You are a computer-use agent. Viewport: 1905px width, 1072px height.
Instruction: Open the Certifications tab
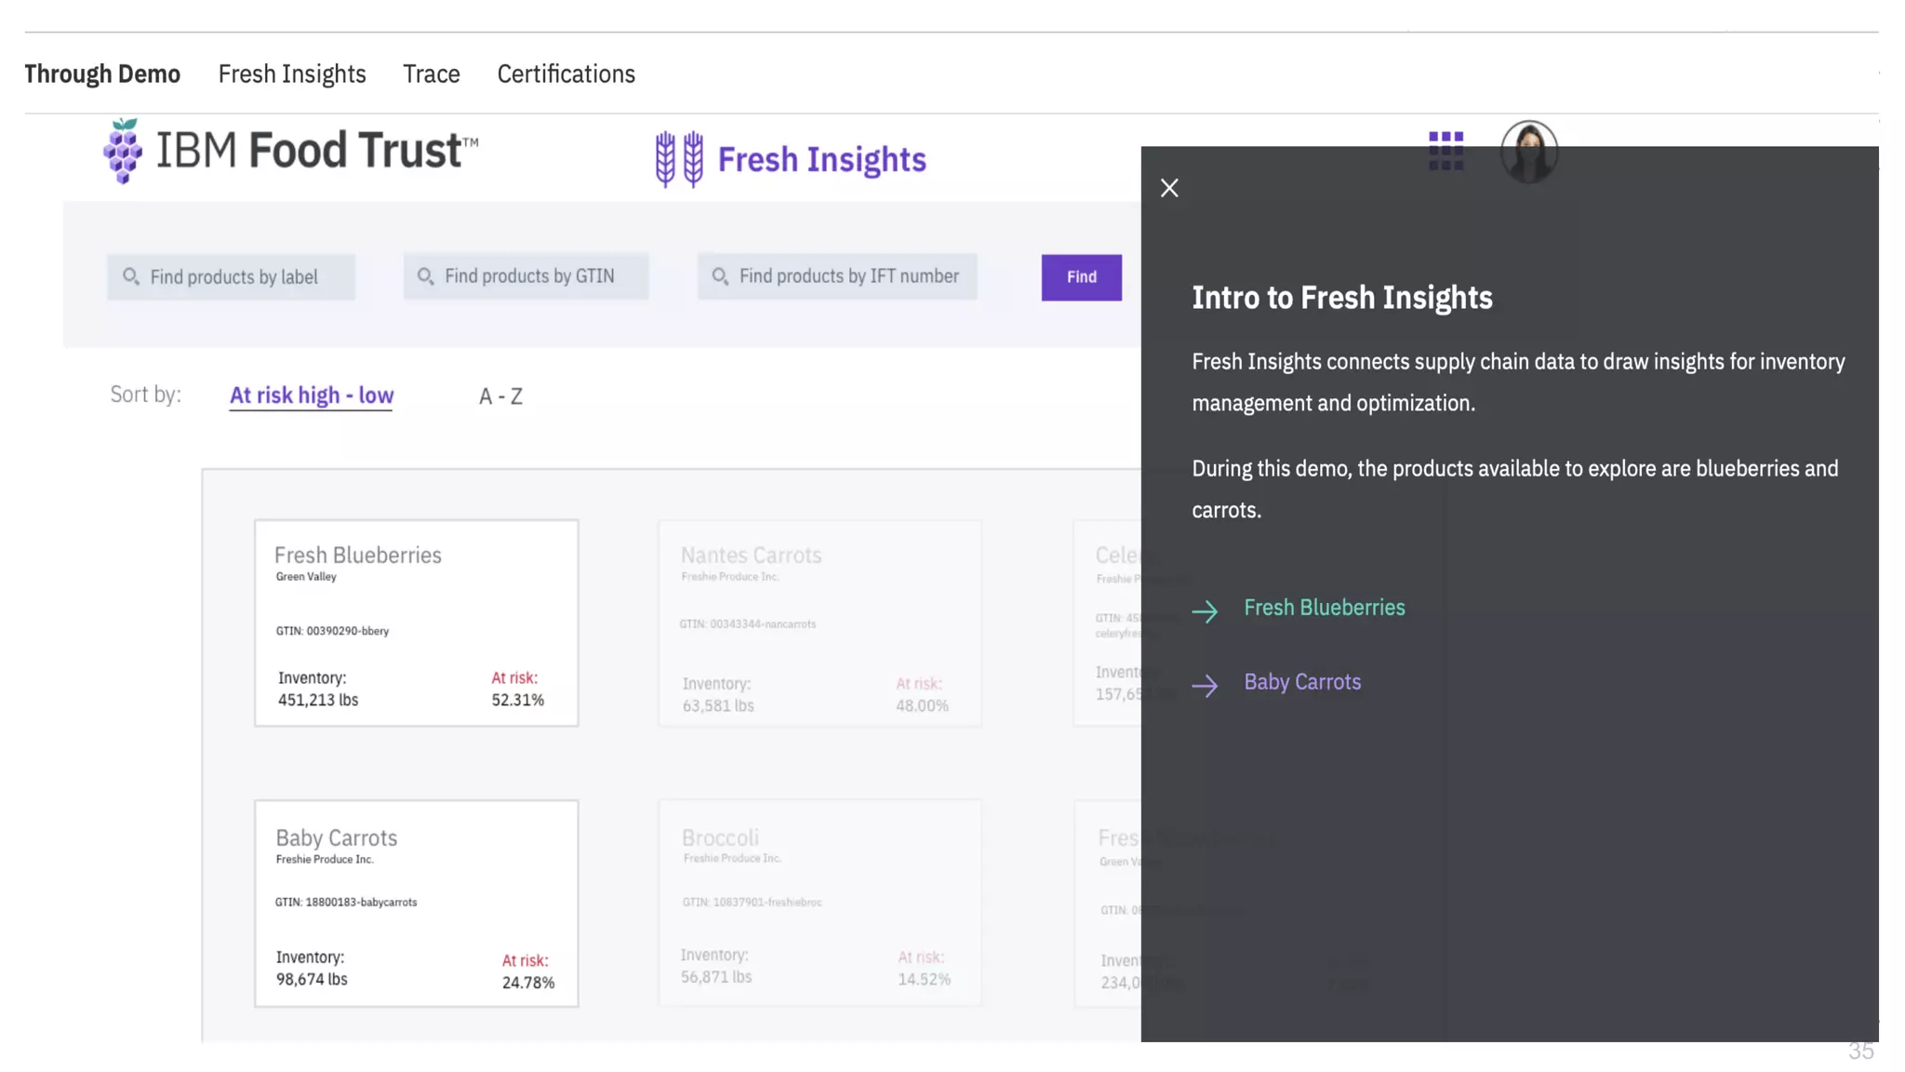click(566, 74)
